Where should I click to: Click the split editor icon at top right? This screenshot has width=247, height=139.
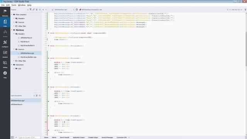click(x=245, y=10)
